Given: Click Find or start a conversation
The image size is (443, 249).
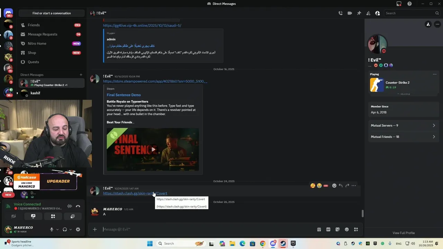Looking at the screenshot, I should pyautogui.click(x=52, y=13).
